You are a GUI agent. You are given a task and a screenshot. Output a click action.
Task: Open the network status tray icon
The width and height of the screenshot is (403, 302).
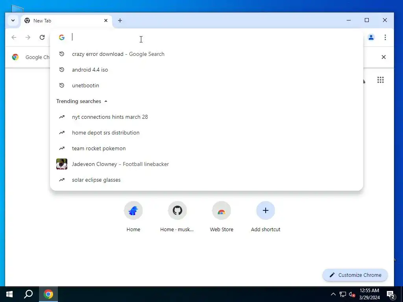click(343, 294)
